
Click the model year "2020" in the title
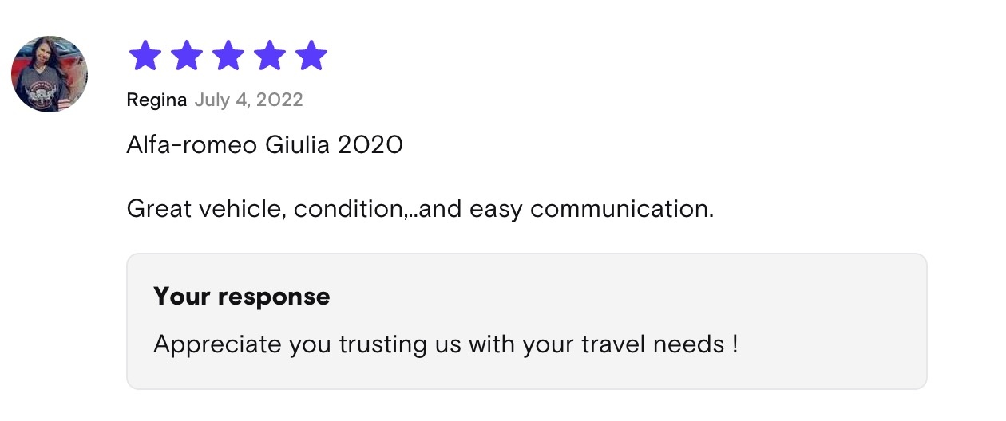coord(370,145)
